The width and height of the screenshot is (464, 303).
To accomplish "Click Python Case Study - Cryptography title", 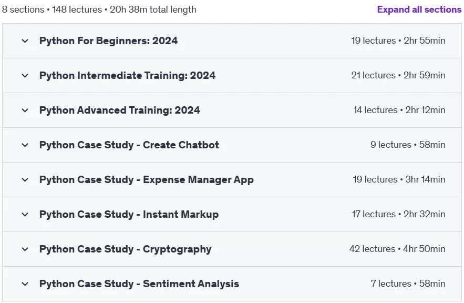I will (x=125, y=249).
